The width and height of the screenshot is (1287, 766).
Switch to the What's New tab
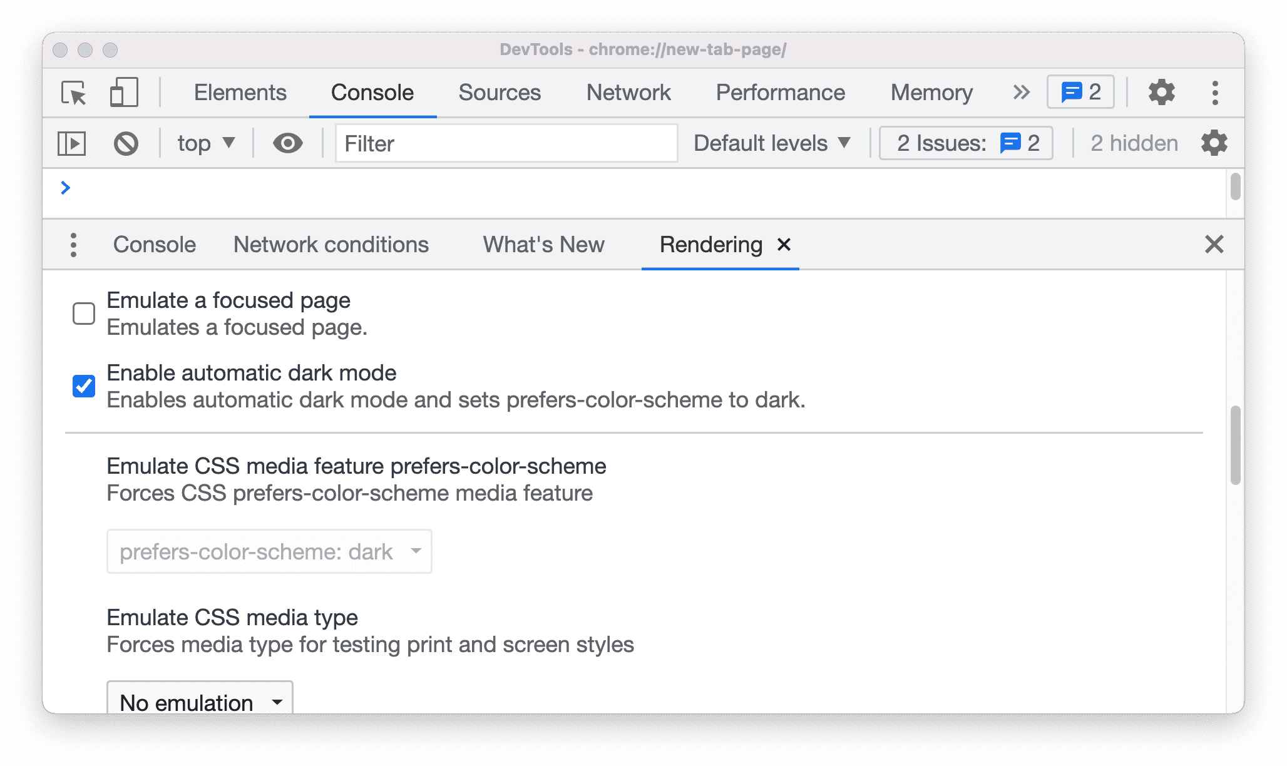tap(543, 243)
